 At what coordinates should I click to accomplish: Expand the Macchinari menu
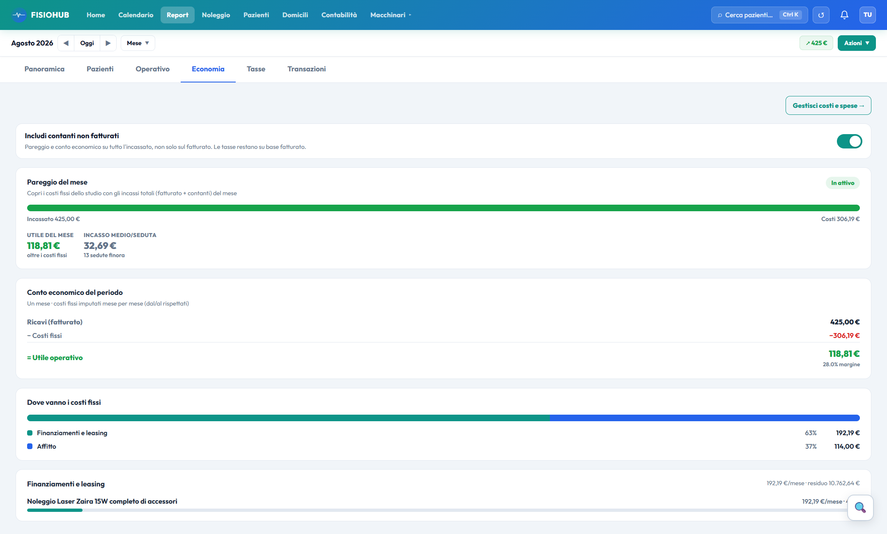pos(391,15)
